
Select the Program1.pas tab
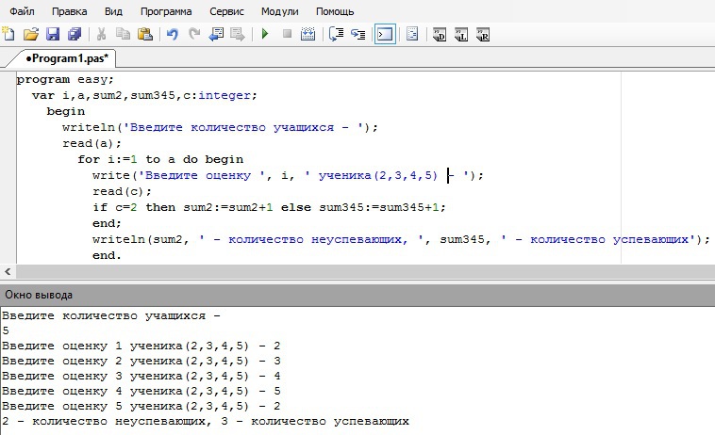[x=66, y=58]
